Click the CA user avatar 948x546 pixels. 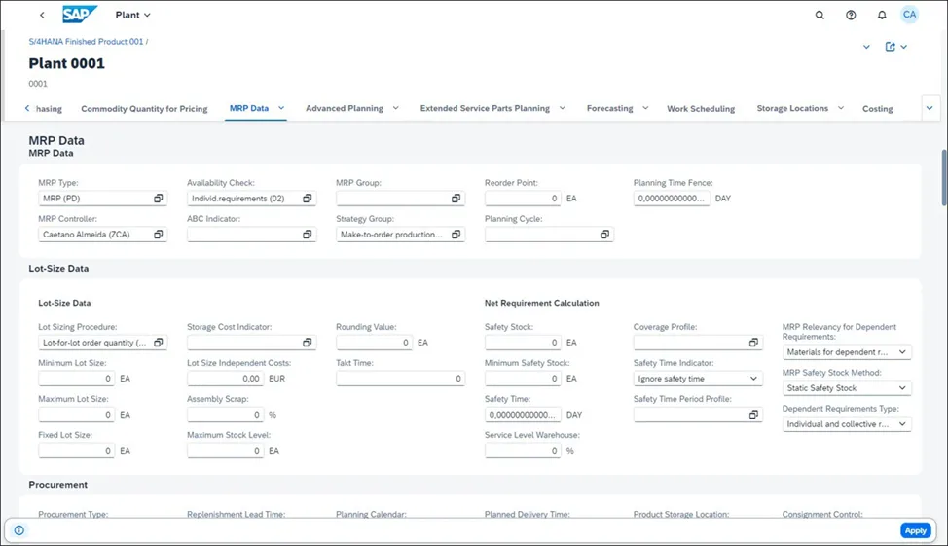[909, 15]
